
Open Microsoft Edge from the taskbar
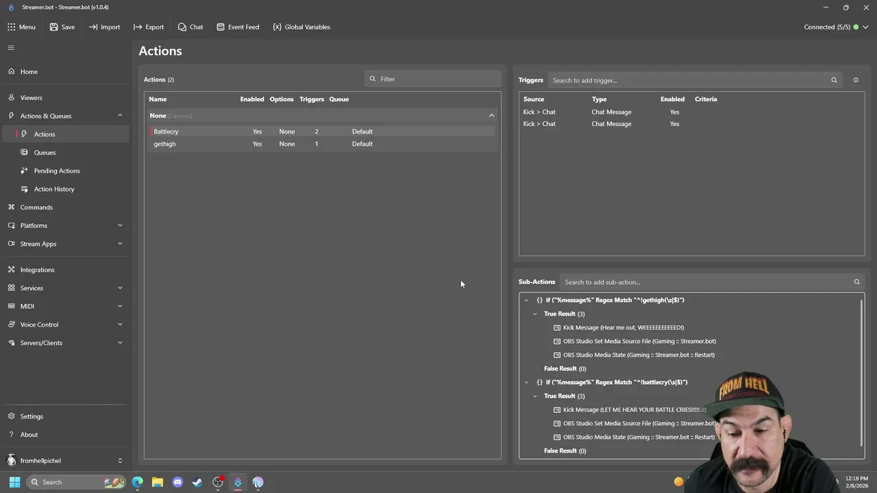coord(138,482)
